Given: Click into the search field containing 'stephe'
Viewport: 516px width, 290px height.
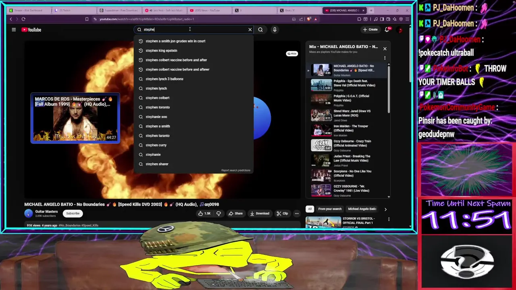Looking at the screenshot, I should pos(193,29).
